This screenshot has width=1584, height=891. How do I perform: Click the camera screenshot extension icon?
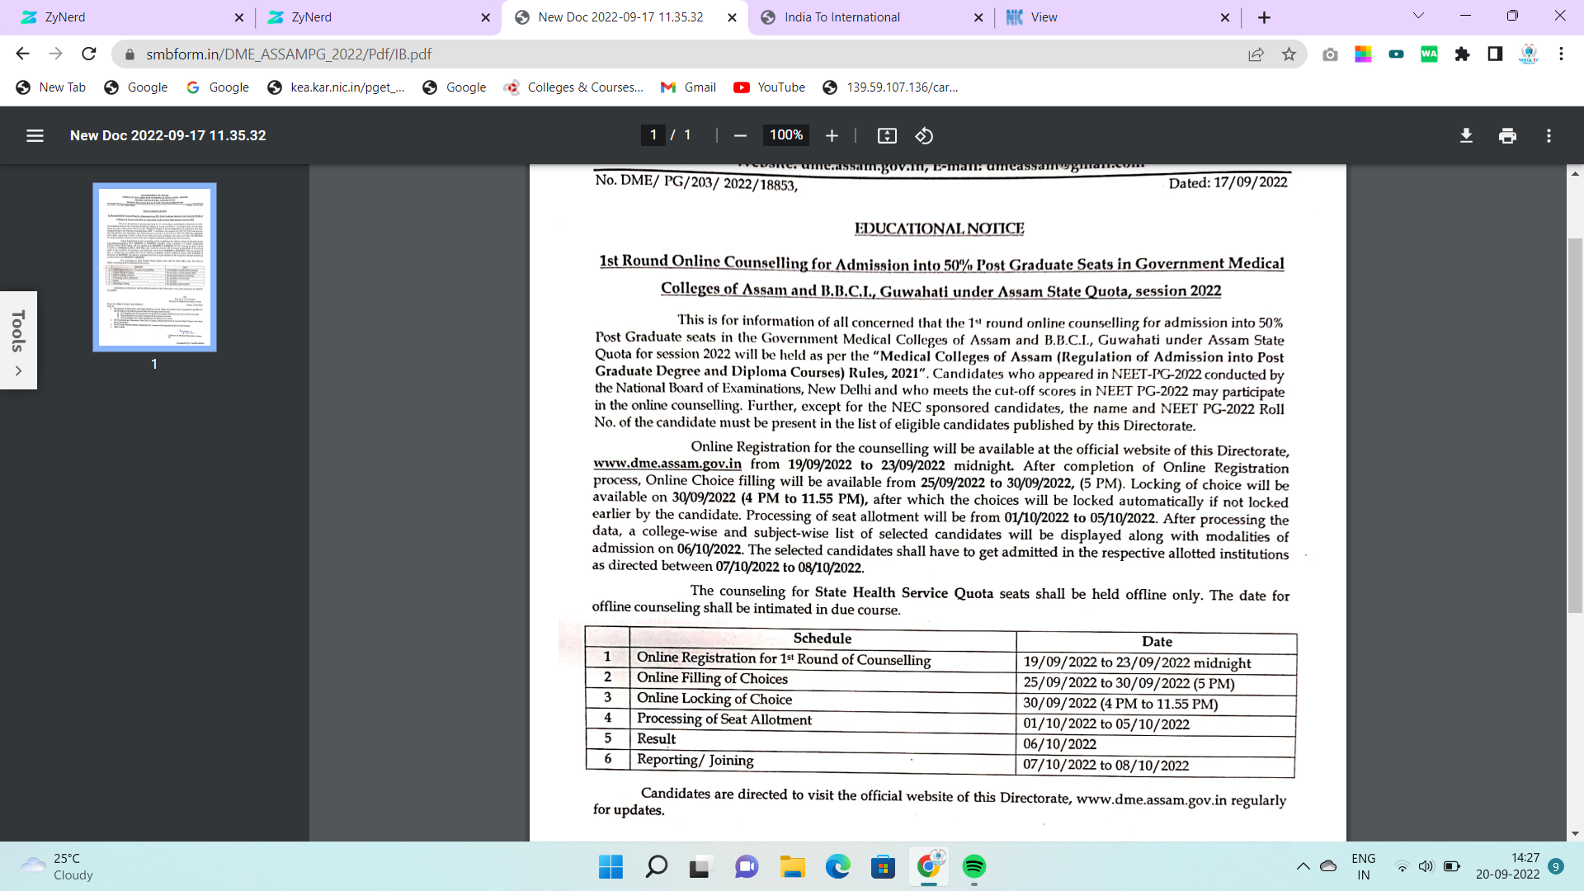pos(1330,54)
